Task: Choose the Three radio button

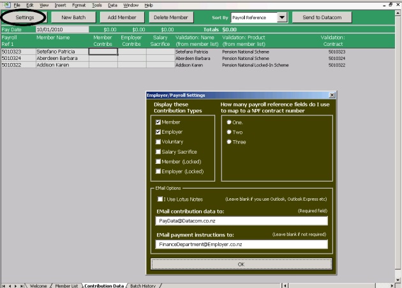Action: [228, 142]
